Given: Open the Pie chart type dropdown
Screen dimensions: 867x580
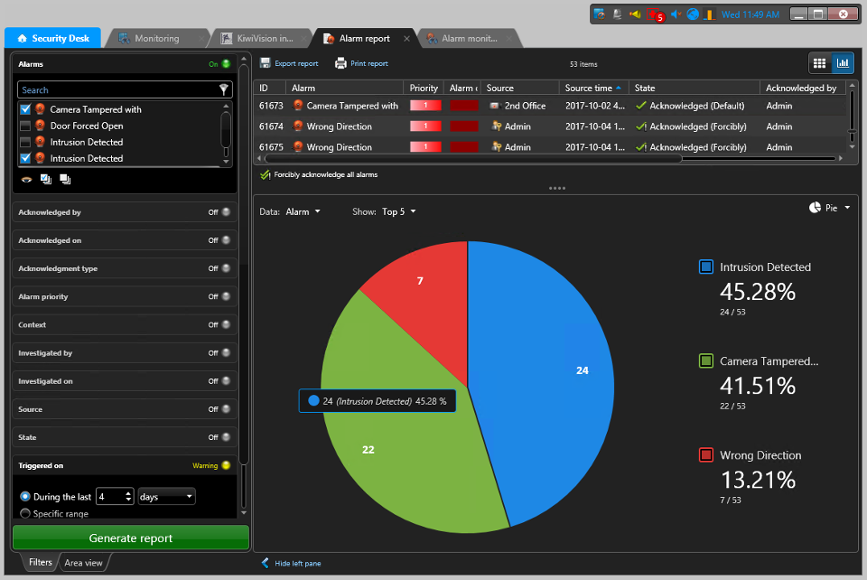Looking at the screenshot, I should pos(827,208).
